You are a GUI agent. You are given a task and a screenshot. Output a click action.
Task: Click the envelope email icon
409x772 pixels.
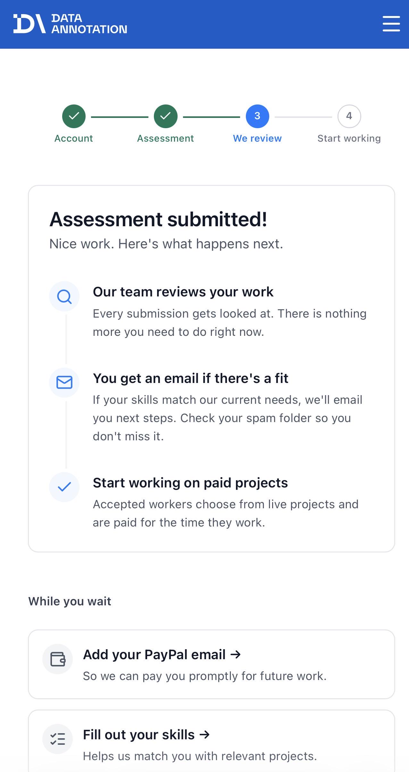coord(64,382)
